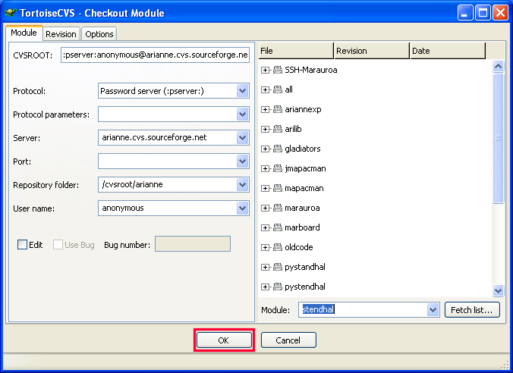The image size is (513, 373).
Task: Select the module icon next to marauroa
Action: click(278, 208)
